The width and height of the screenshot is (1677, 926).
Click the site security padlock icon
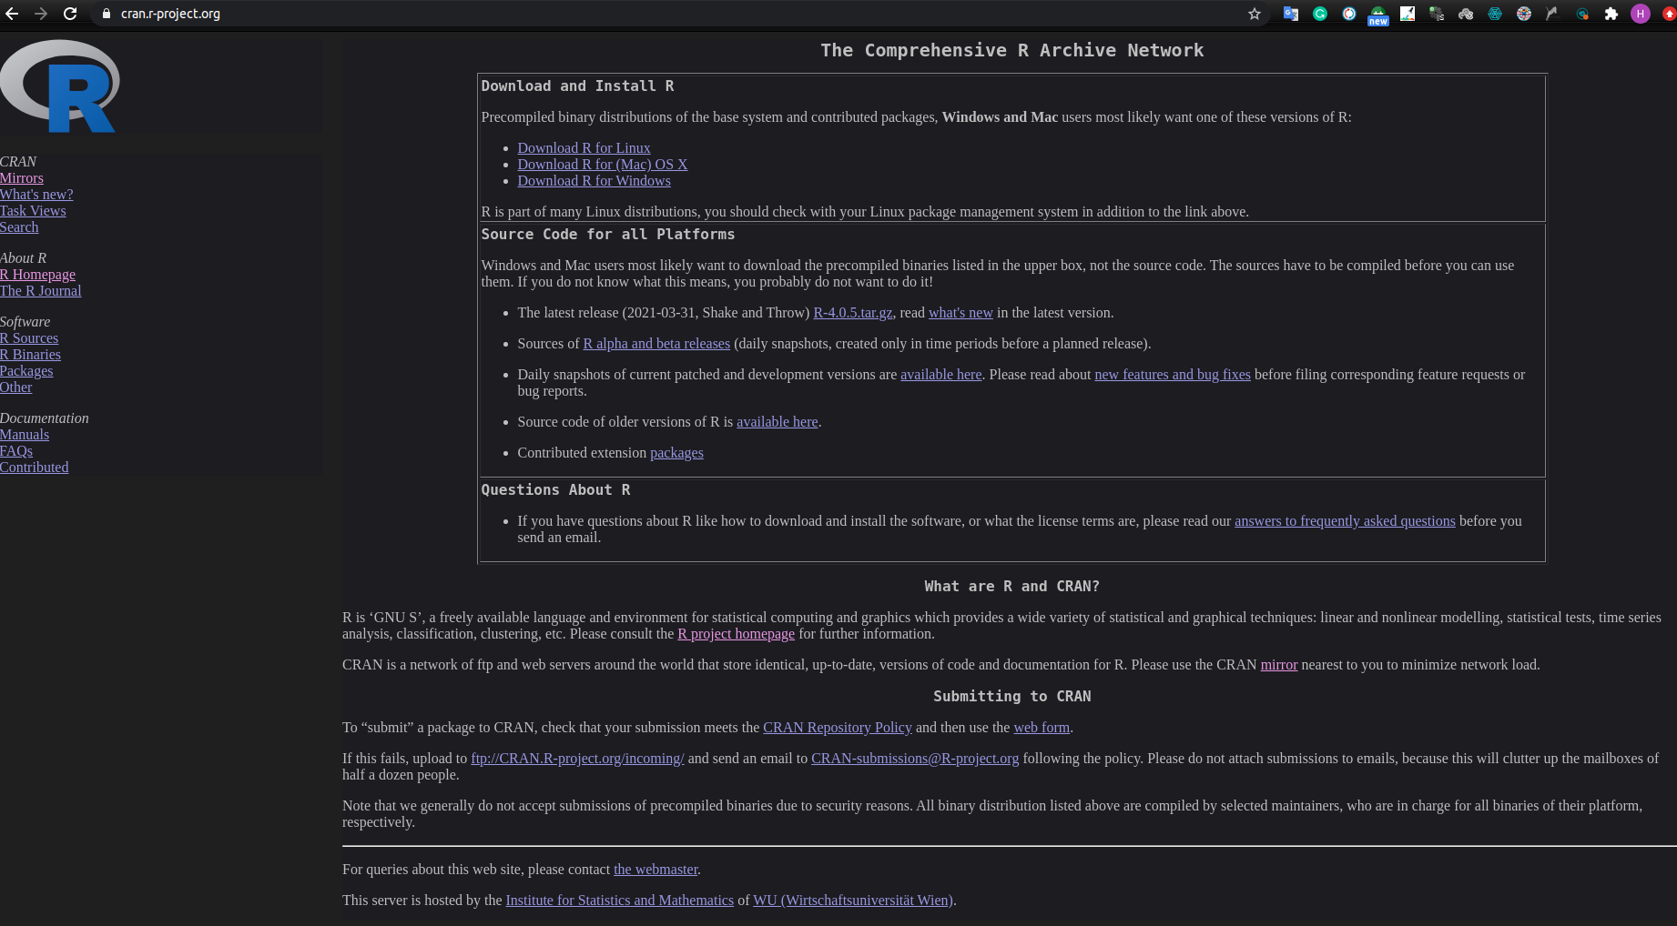coord(107,14)
